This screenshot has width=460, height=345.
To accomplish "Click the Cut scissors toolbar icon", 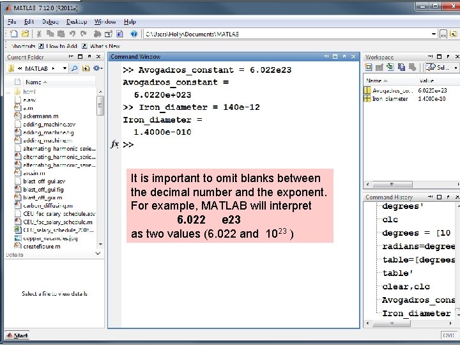I will pos(39,34).
